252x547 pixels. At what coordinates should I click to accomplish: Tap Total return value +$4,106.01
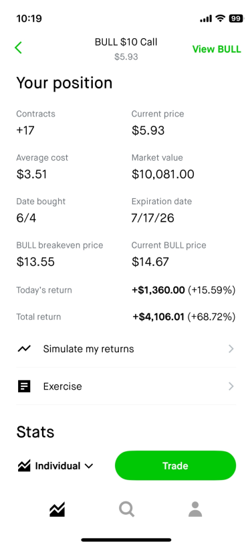coord(158,317)
